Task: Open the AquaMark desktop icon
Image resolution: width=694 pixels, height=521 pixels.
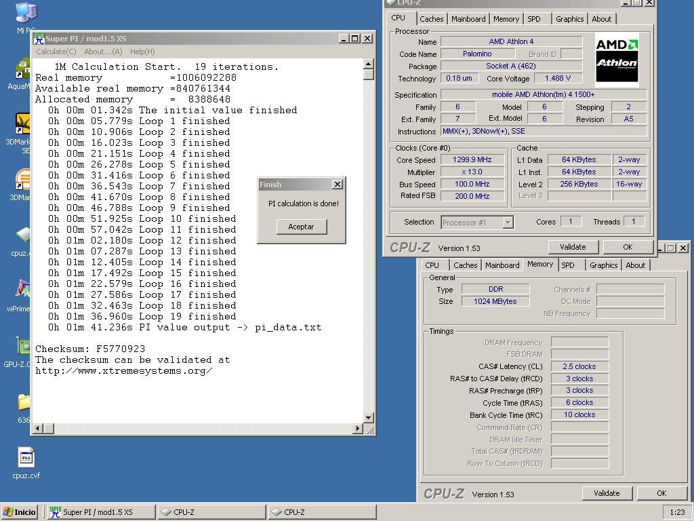Action: (22, 69)
